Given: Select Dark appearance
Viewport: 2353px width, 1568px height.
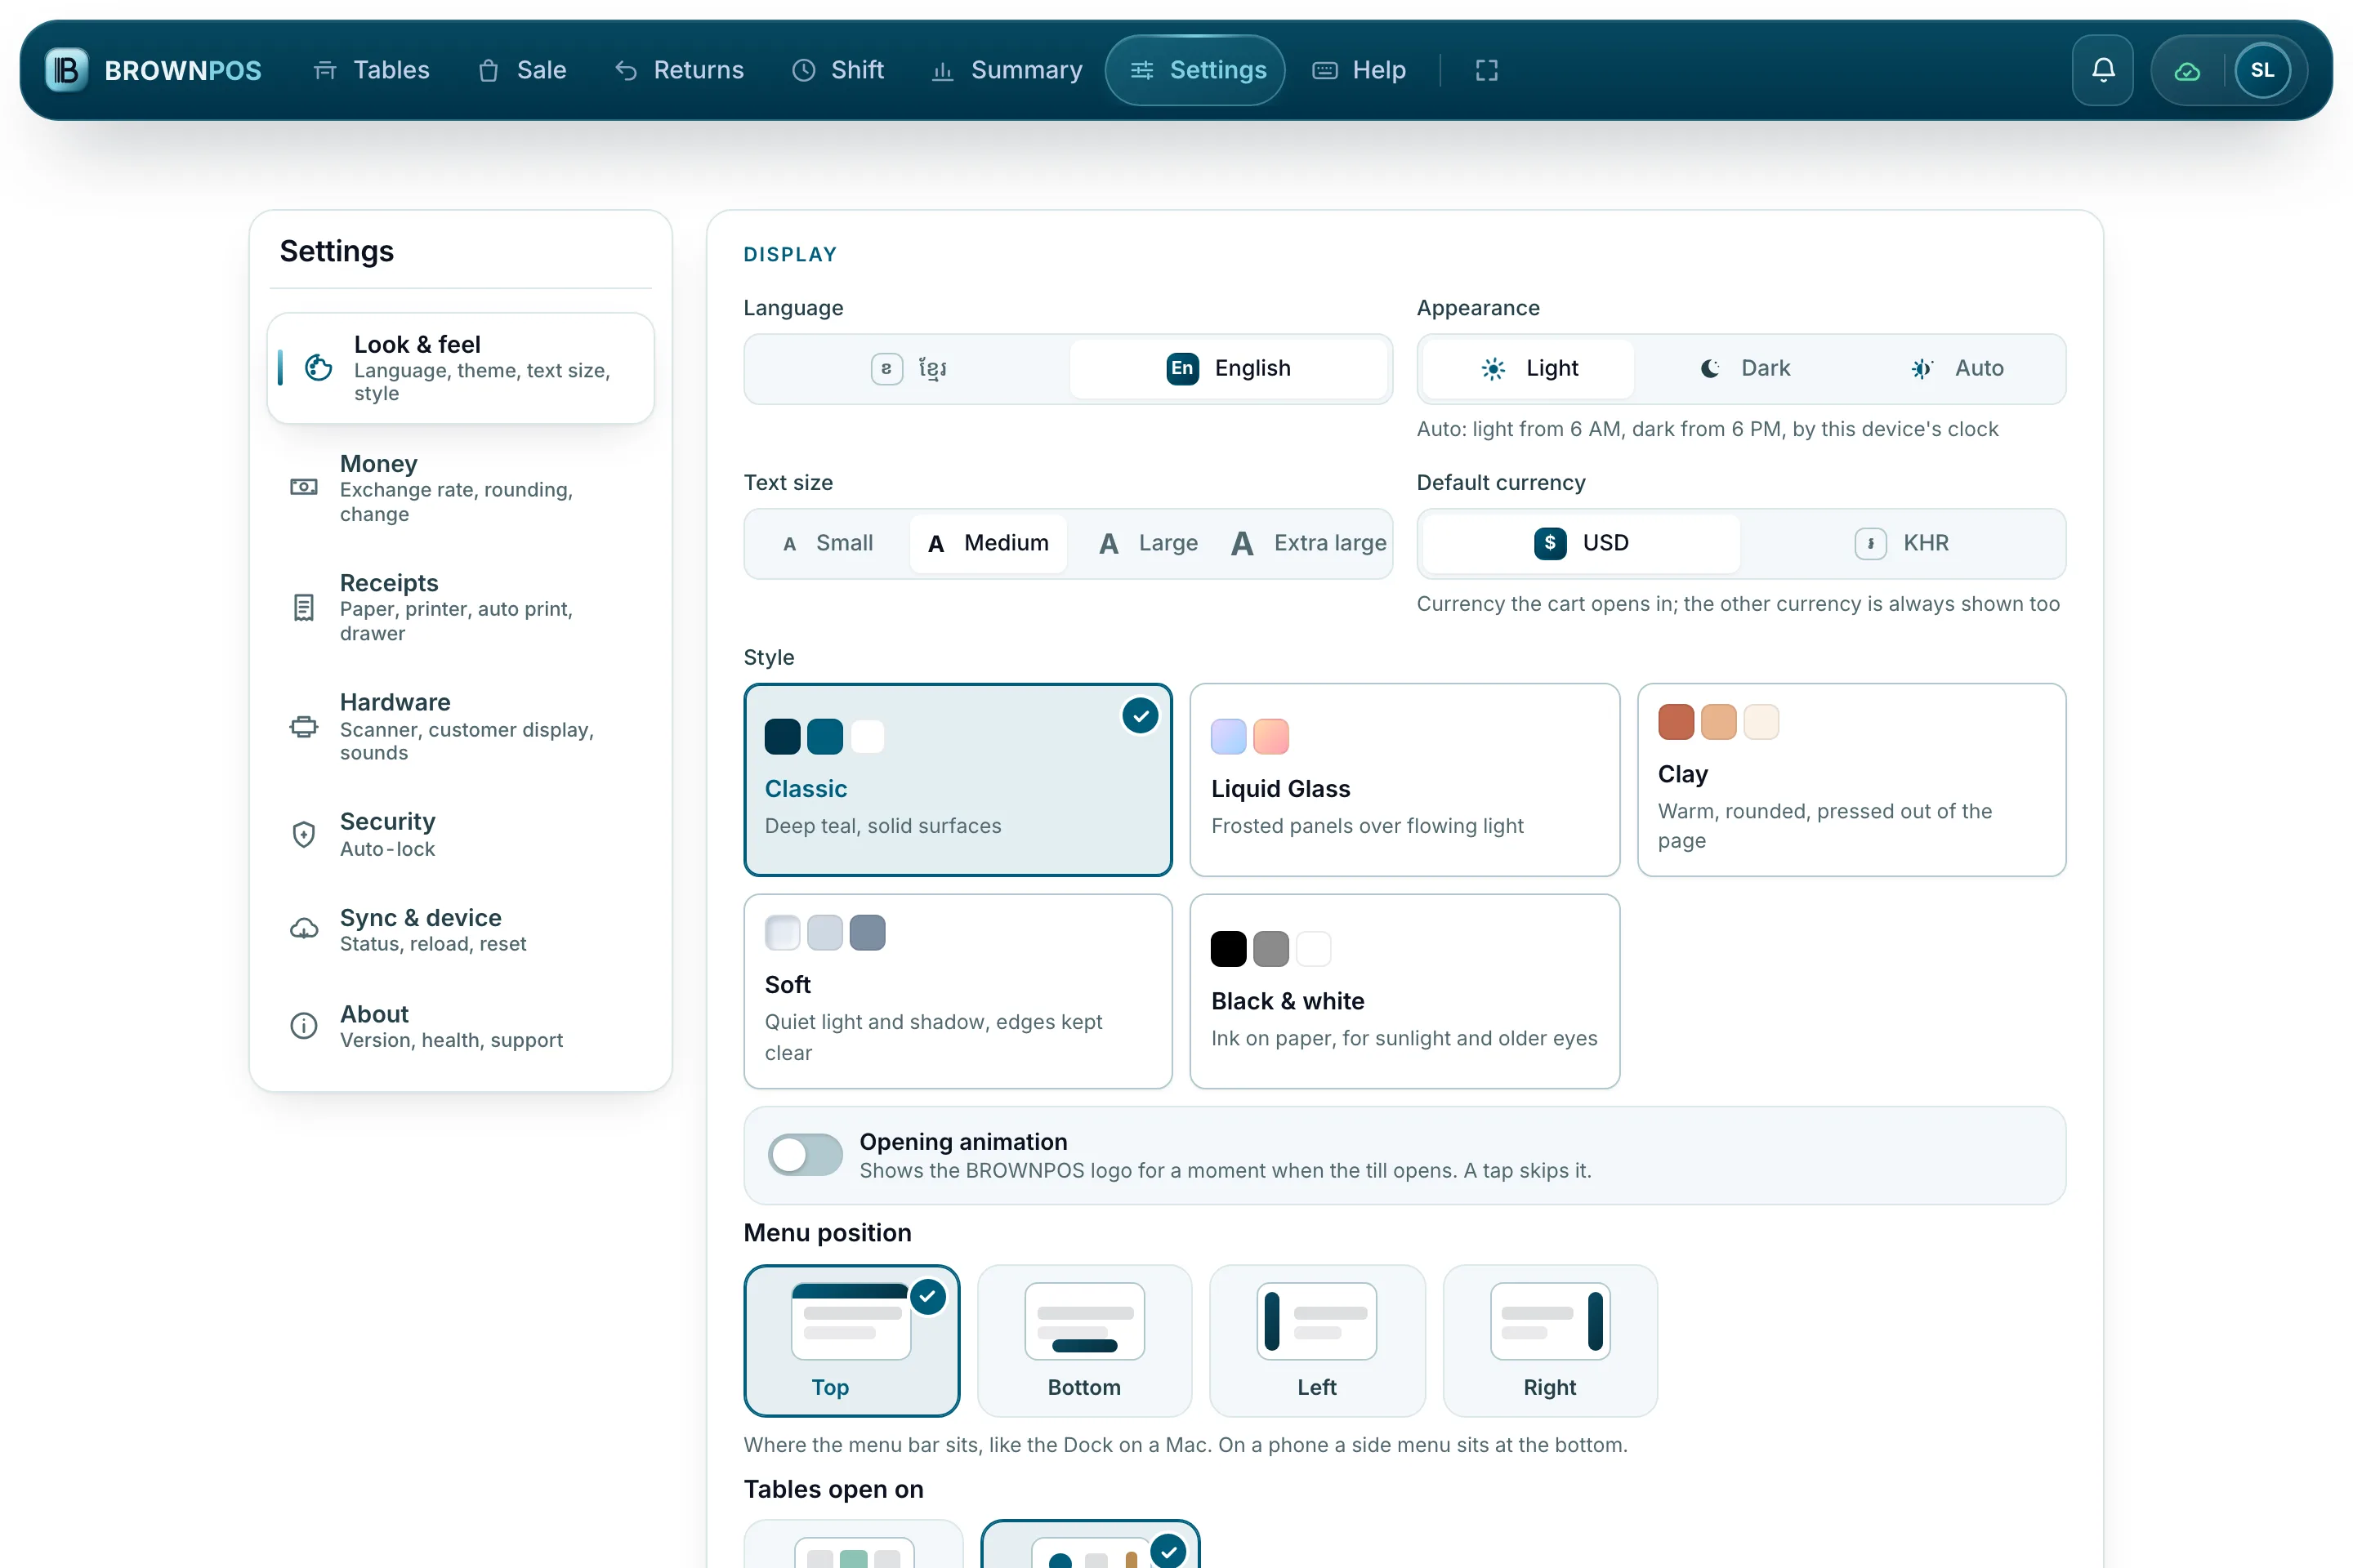Looking at the screenshot, I should (x=1745, y=368).
